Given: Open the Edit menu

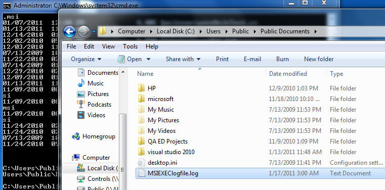Looking at the screenshot, I should (89, 46).
